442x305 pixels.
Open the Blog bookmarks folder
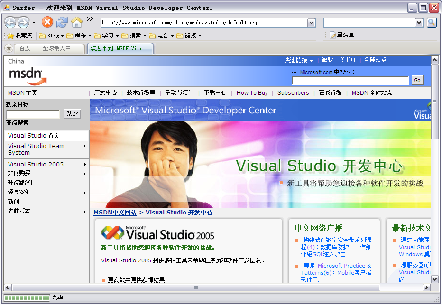(51, 36)
